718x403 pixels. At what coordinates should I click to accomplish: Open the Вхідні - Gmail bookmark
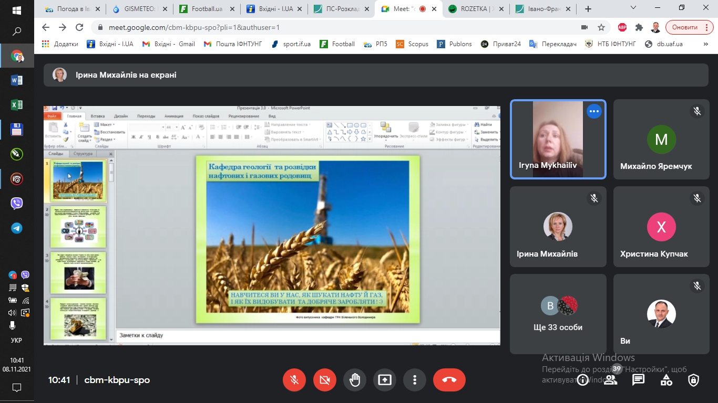pyautogui.click(x=169, y=44)
